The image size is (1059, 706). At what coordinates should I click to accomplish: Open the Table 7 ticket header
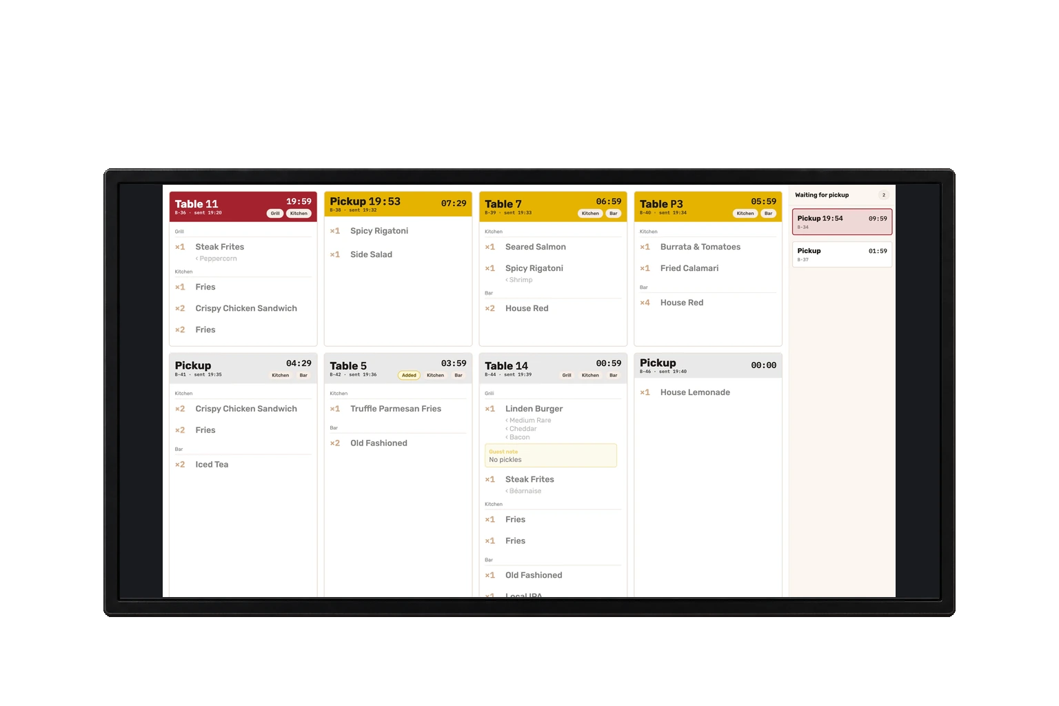(553, 206)
